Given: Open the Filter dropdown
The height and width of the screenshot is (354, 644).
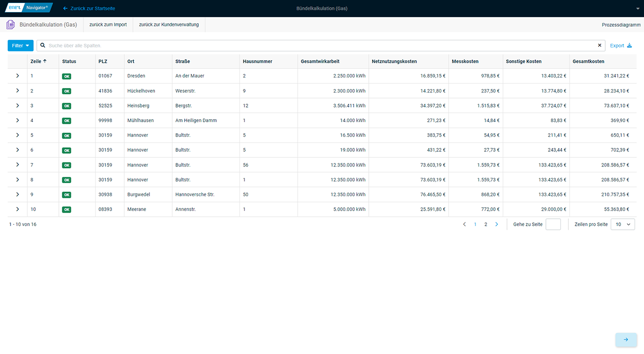Looking at the screenshot, I should click(x=21, y=46).
